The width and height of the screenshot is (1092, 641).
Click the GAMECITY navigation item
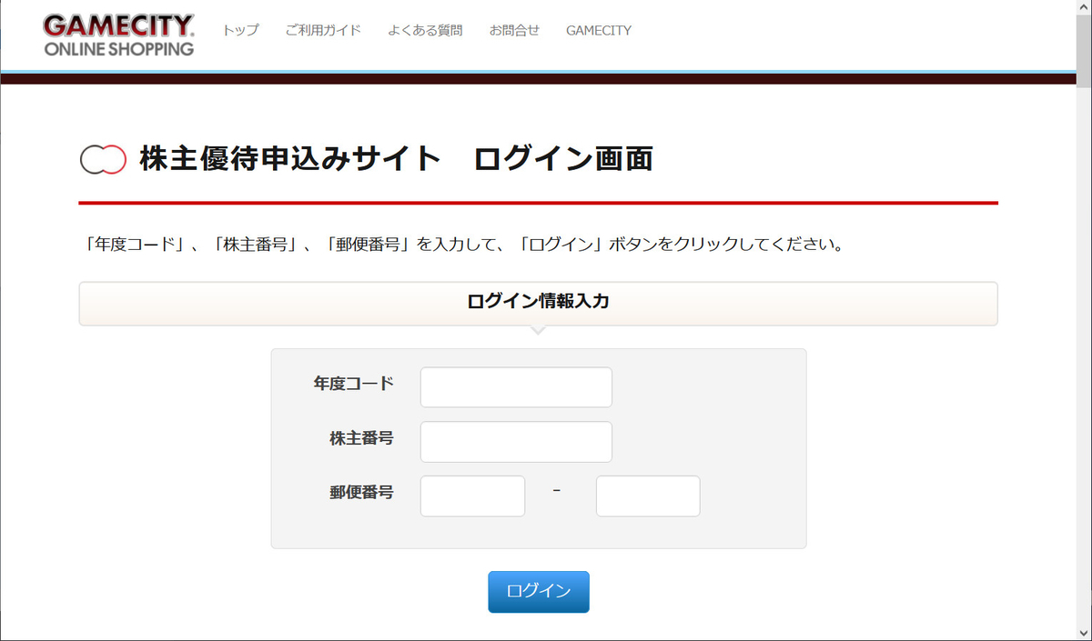[x=598, y=30]
